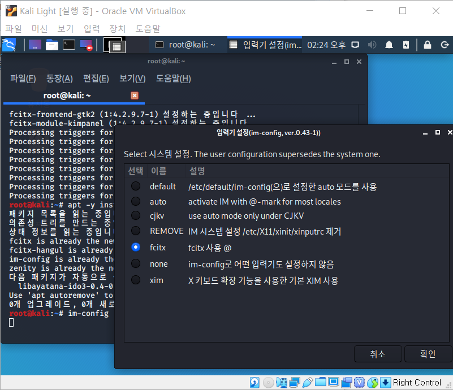Open the notifications bell icon
The width and height of the screenshot is (453, 390).
[x=389, y=45]
